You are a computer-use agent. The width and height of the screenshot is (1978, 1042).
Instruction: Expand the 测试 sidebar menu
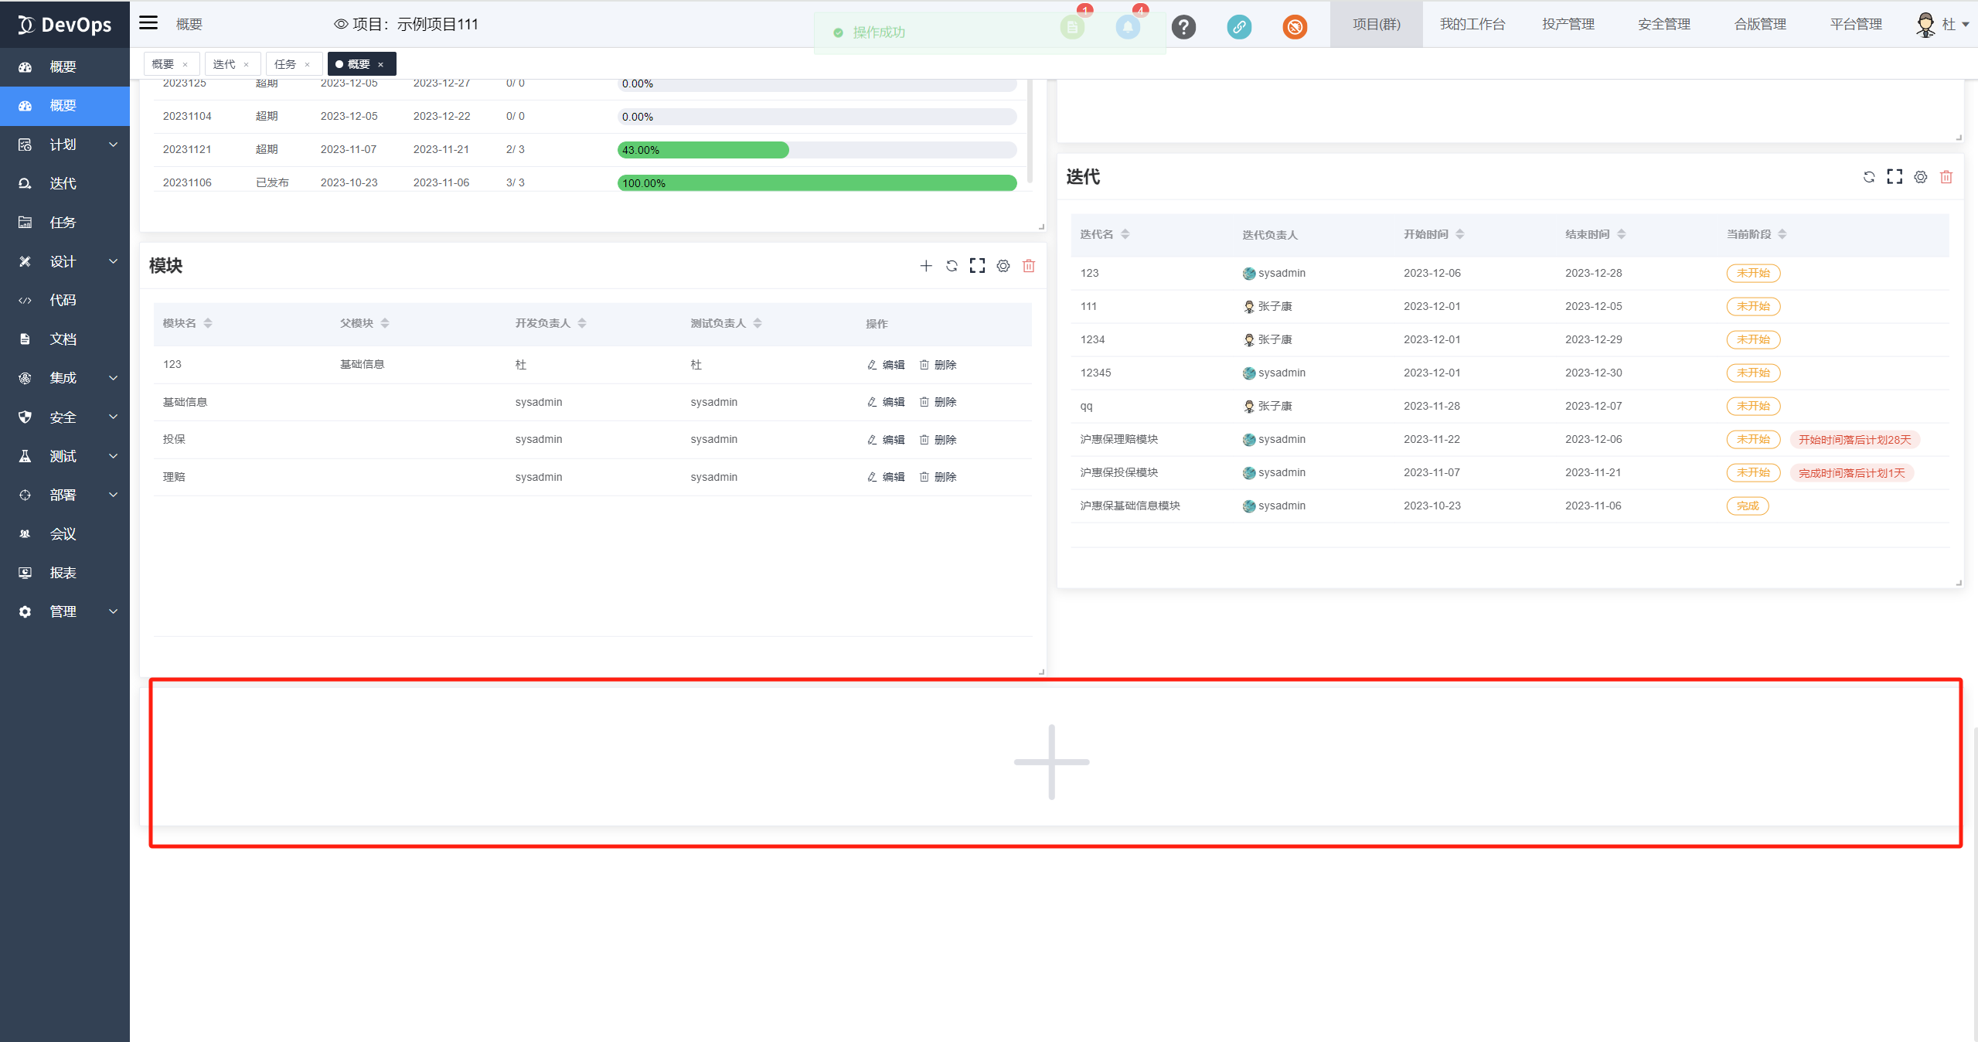[65, 456]
